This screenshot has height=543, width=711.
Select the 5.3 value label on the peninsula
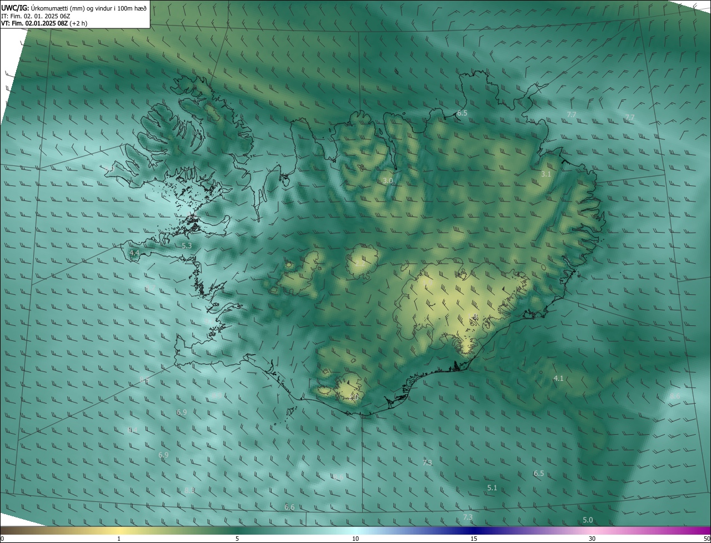tap(187, 245)
